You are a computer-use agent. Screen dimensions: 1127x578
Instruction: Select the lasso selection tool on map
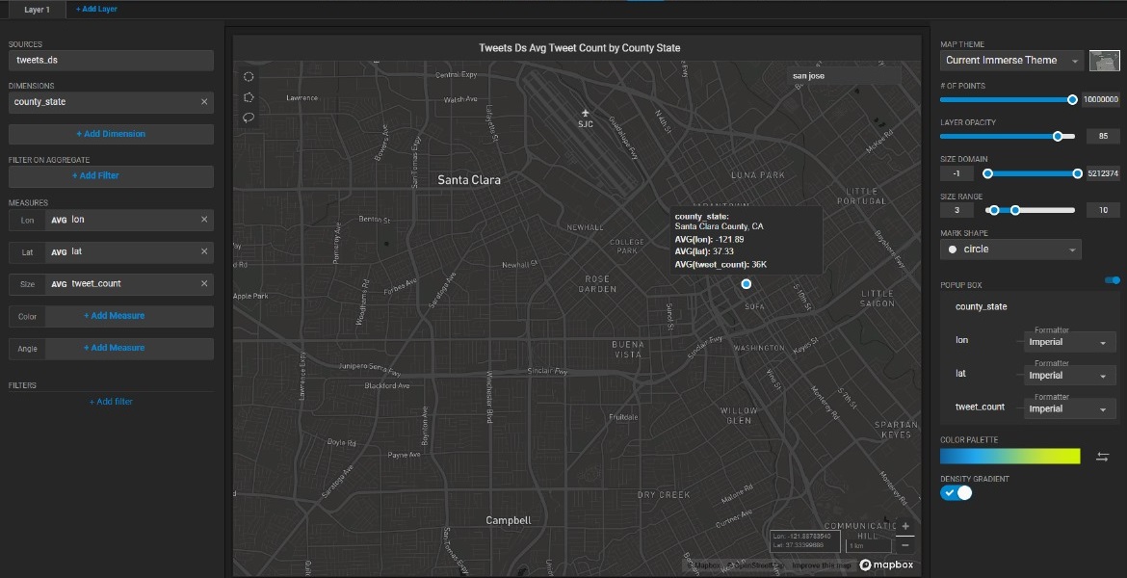click(249, 118)
